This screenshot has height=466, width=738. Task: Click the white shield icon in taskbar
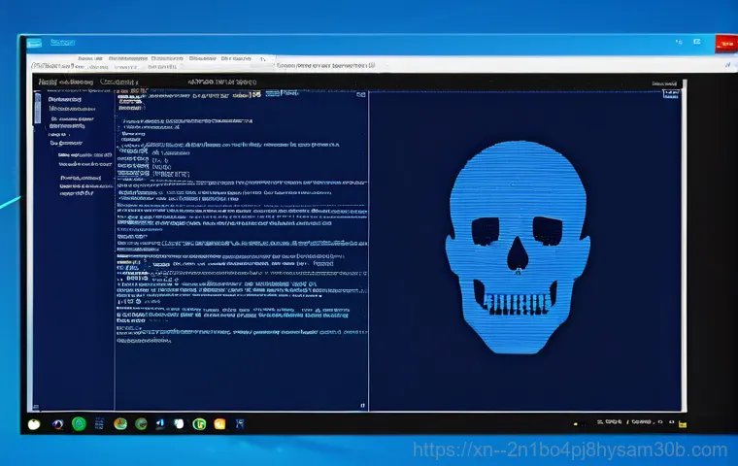180,423
